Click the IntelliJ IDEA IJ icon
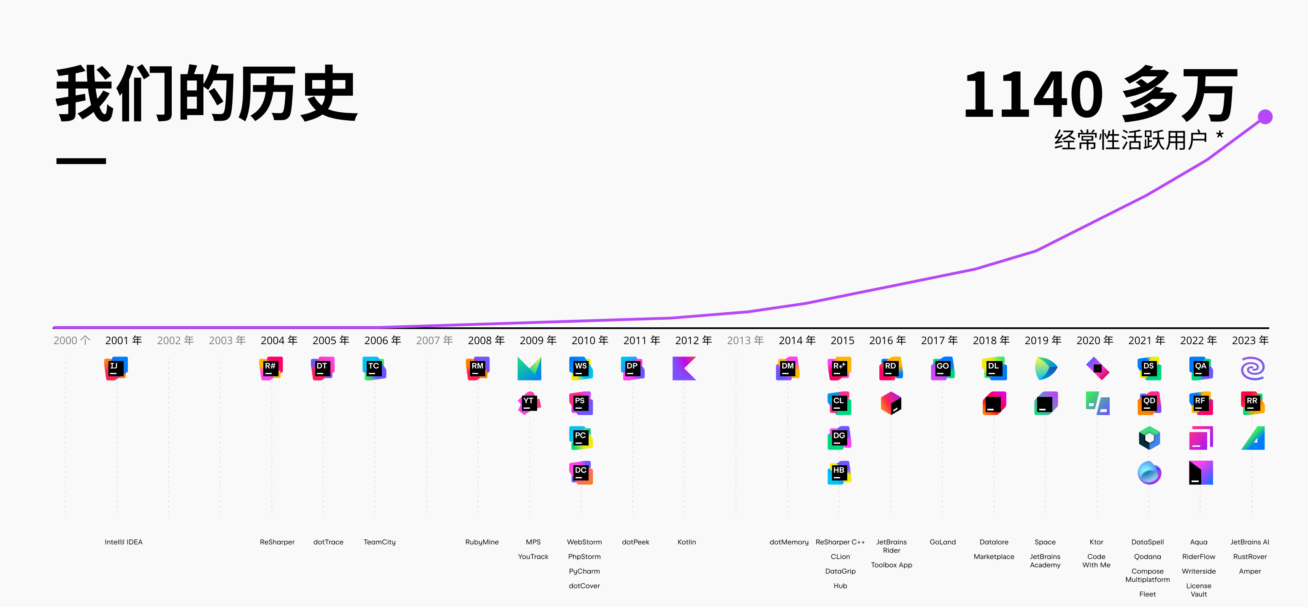Viewport: 1308px width, 607px height. [x=116, y=369]
